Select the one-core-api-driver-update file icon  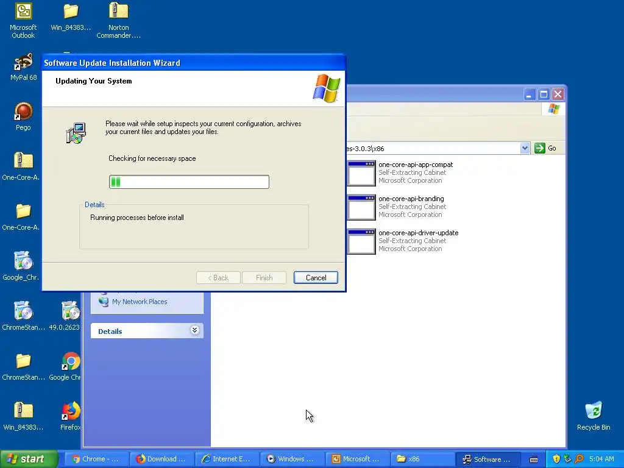pyautogui.click(x=361, y=241)
